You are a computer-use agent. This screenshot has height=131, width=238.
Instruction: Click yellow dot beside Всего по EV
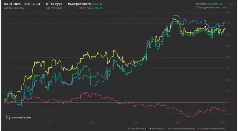150,129
